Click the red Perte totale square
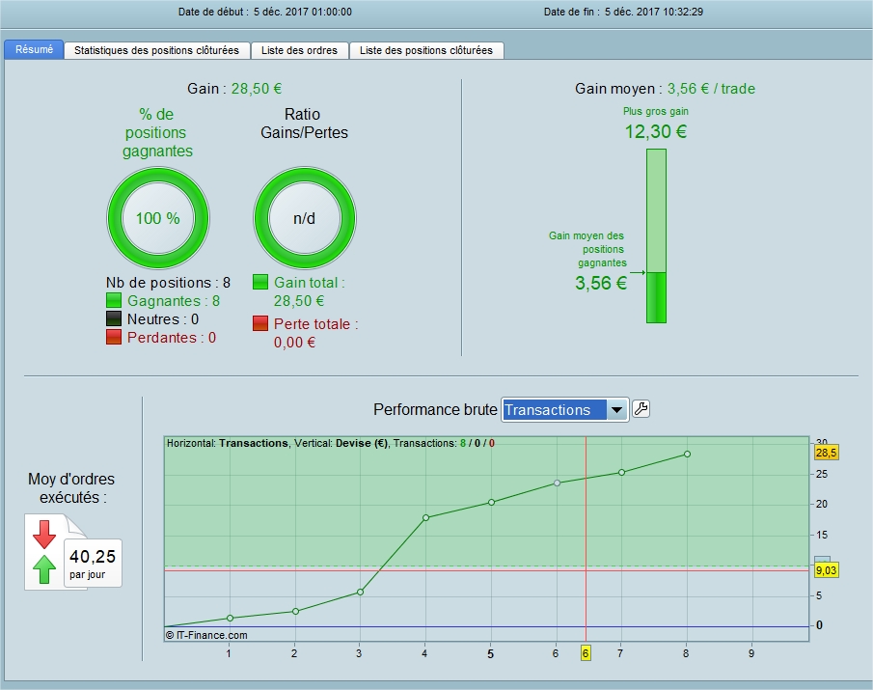The width and height of the screenshot is (873, 690). (260, 323)
